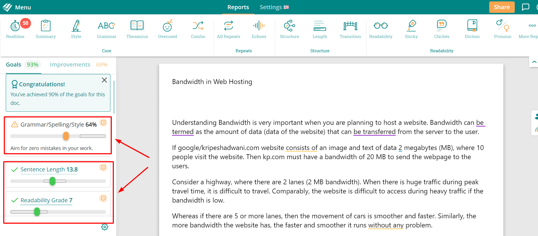Click the orange Share button

(502, 7)
